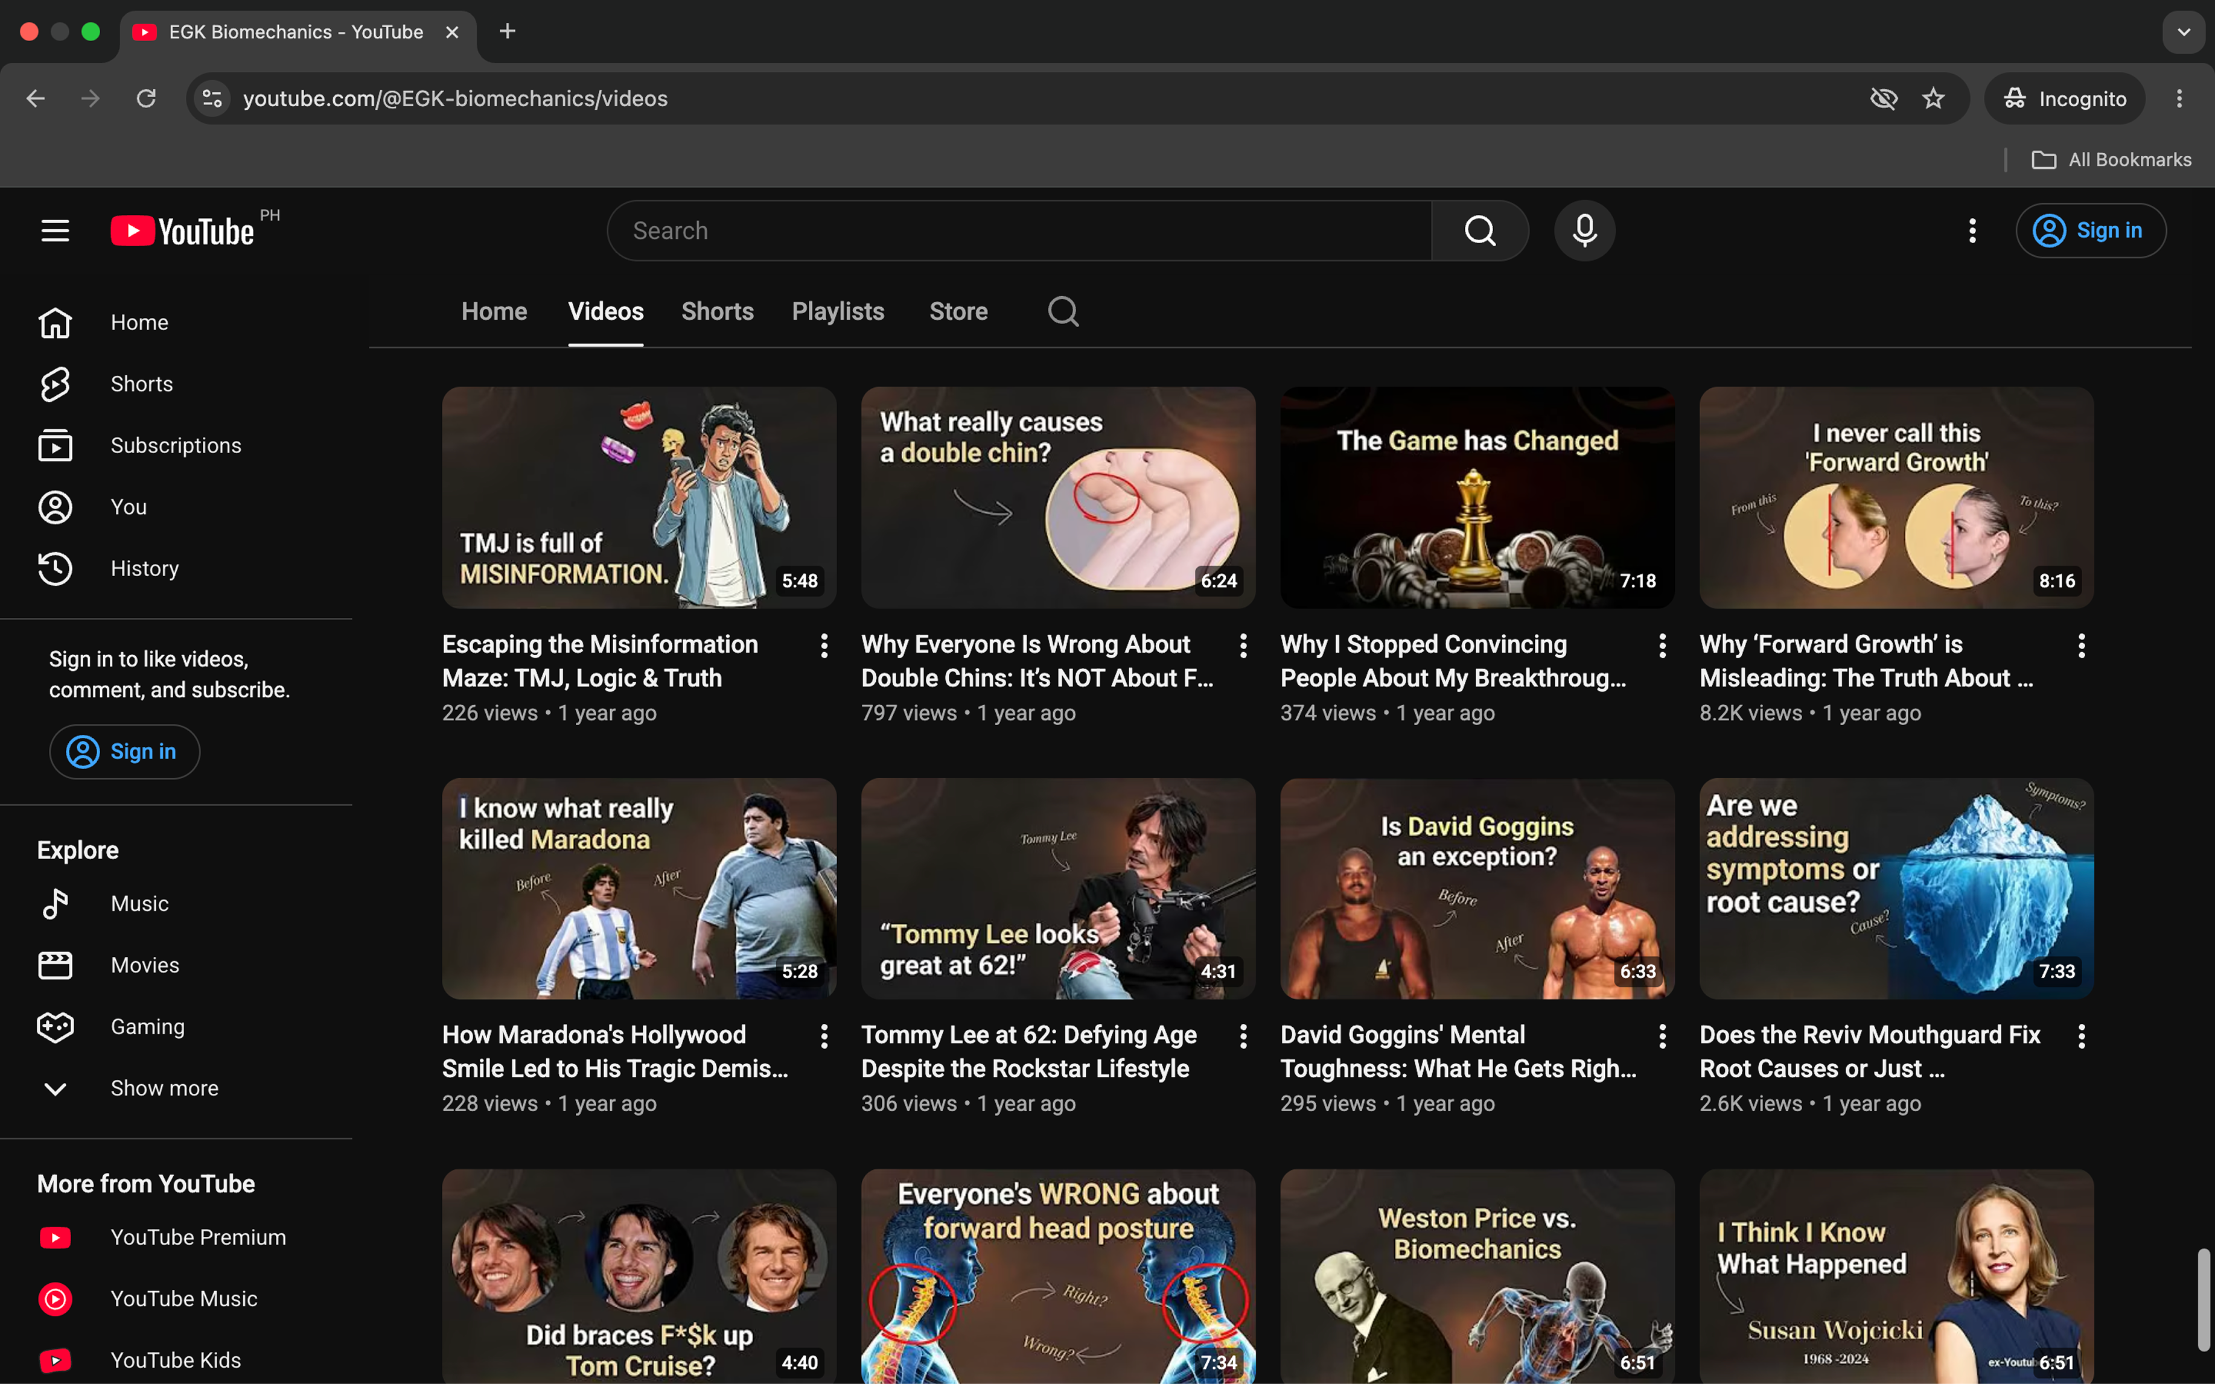Open YouTube Kids link
2215x1384 pixels.
176,1359
